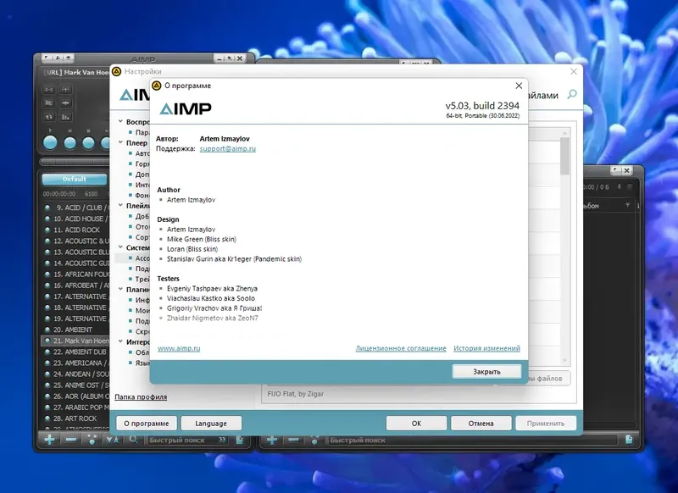This screenshot has height=493, width=678.
Task: Open playlist search using the magnifier icon
Action: point(136,439)
